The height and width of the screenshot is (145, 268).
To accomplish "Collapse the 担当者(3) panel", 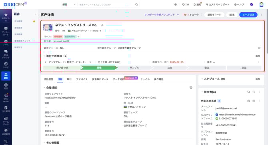I will point(202,92).
